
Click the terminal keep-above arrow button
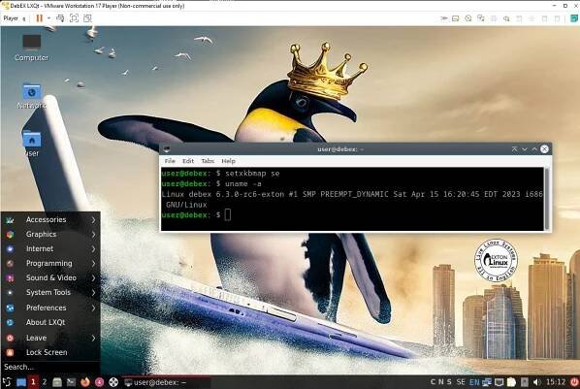514,149
